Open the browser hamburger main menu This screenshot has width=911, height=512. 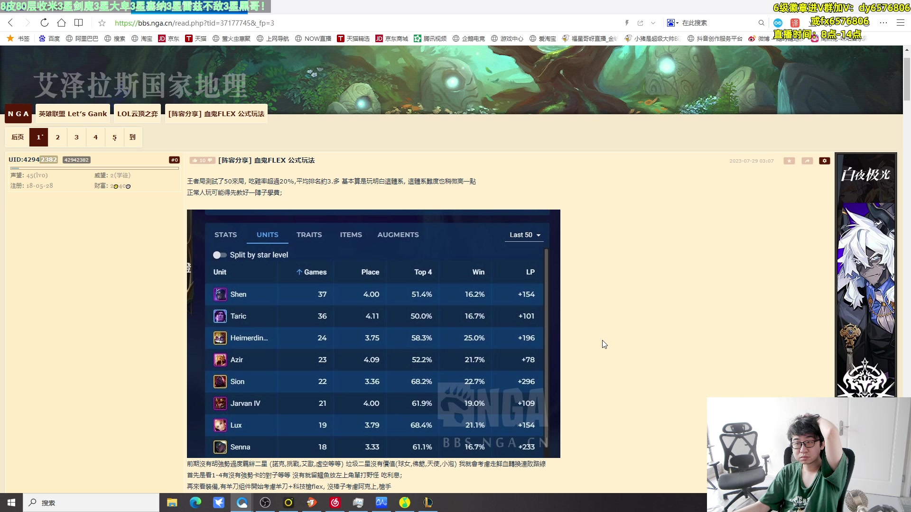[900, 23]
